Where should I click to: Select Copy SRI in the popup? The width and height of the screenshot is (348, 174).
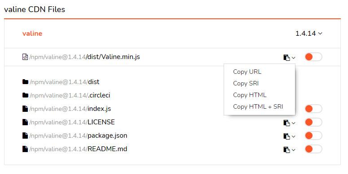click(x=246, y=83)
